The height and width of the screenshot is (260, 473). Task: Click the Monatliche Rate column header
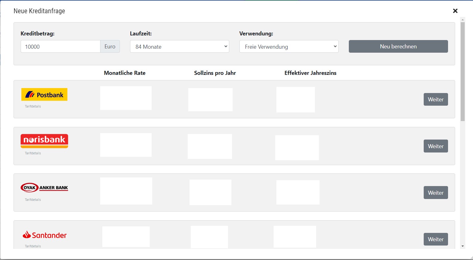click(125, 73)
